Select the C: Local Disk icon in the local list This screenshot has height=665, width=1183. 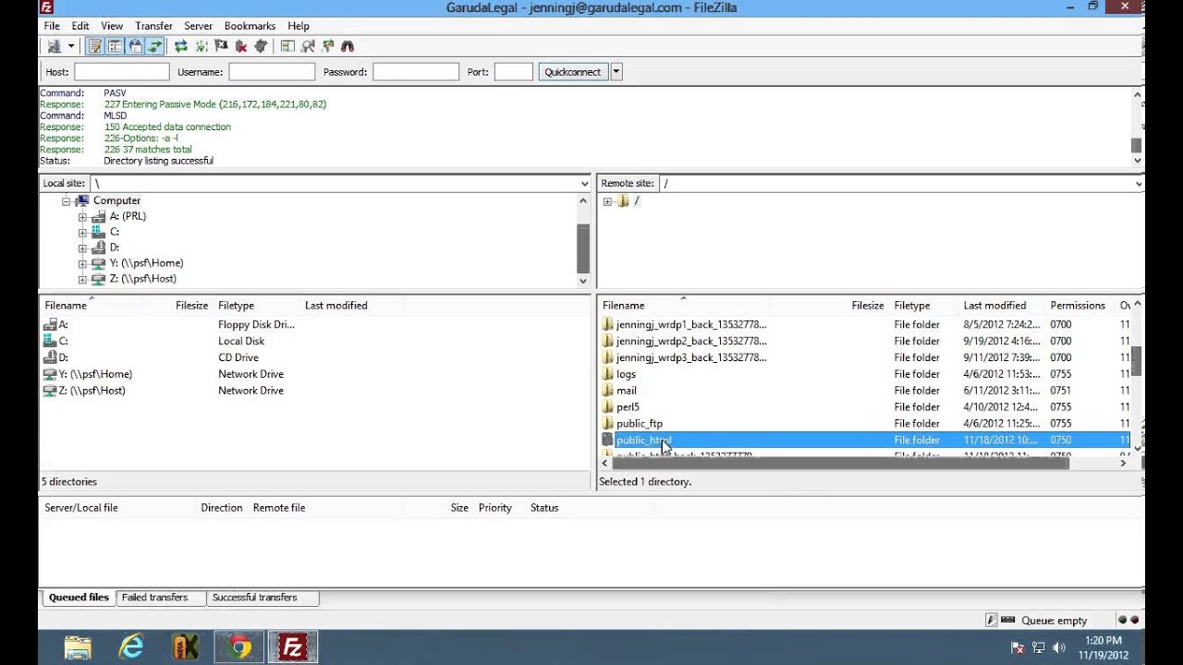coord(50,341)
